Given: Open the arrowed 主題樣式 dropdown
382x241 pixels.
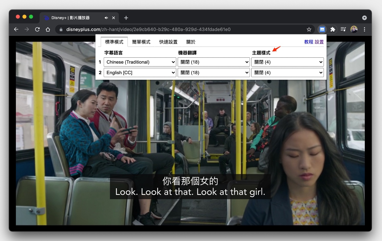Looking at the screenshot, I should tap(287, 62).
